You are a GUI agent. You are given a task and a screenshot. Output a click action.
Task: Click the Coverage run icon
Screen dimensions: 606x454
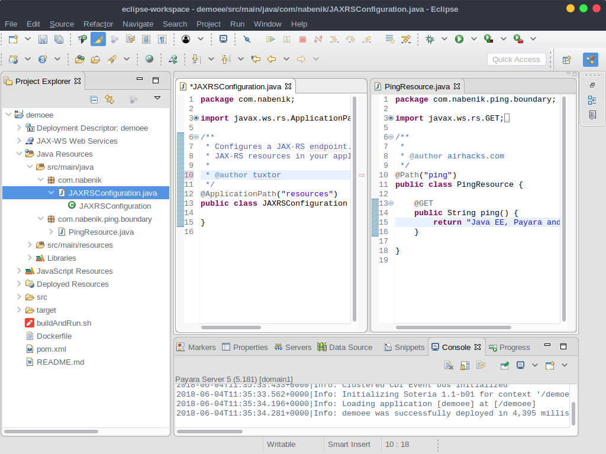click(488, 39)
